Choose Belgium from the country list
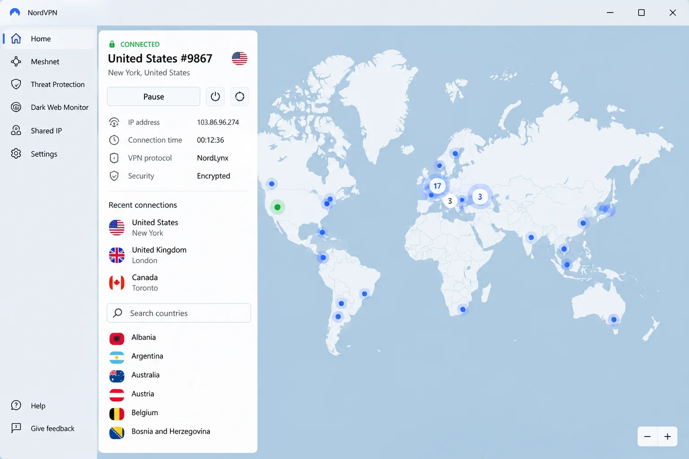The image size is (689, 459). (178, 413)
